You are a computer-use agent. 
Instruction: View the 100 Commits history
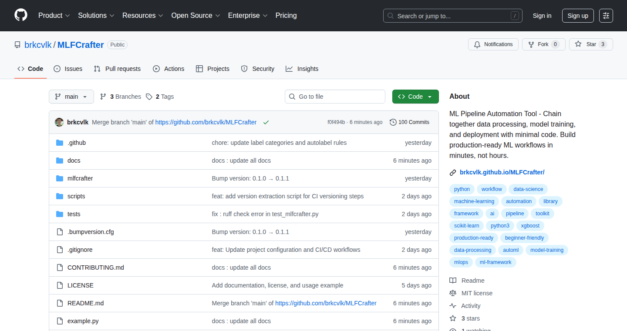tap(410, 122)
